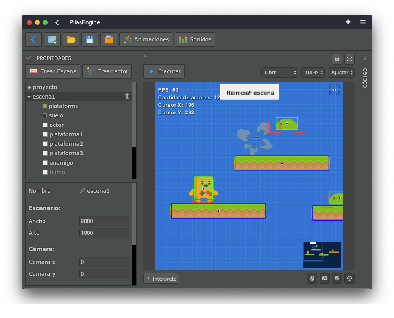This screenshot has width=394, height=318.
Task: Click the actor tree scrollbar
Action: [x=134, y=115]
